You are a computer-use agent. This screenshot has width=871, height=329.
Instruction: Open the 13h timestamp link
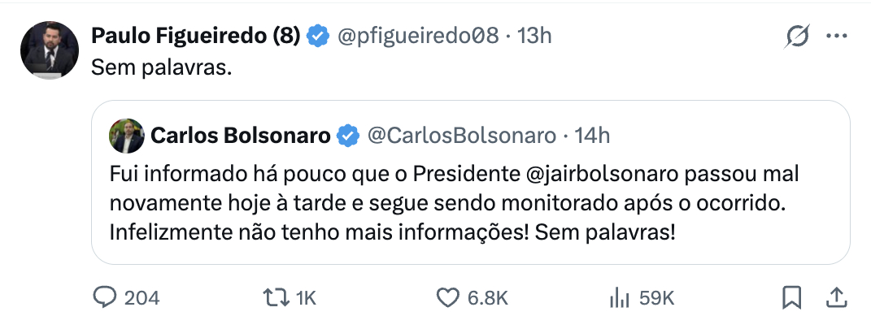coord(535,36)
